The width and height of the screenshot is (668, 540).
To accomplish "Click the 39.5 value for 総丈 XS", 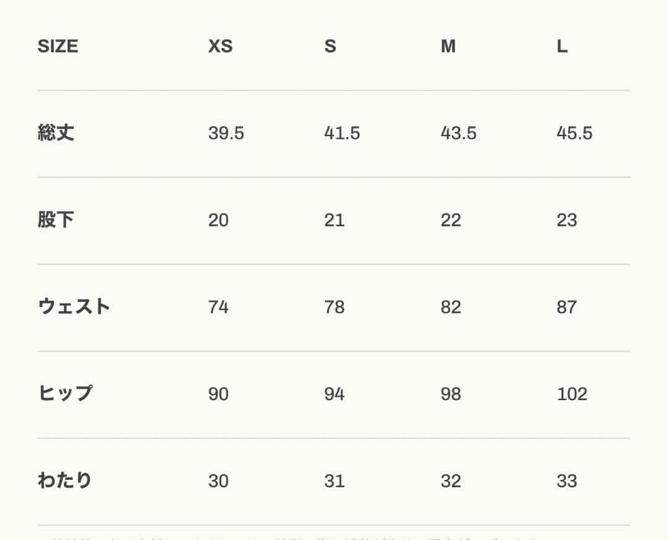I will [x=226, y=134].
